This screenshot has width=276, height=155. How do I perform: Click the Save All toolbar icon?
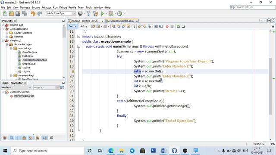click(25, 13)
